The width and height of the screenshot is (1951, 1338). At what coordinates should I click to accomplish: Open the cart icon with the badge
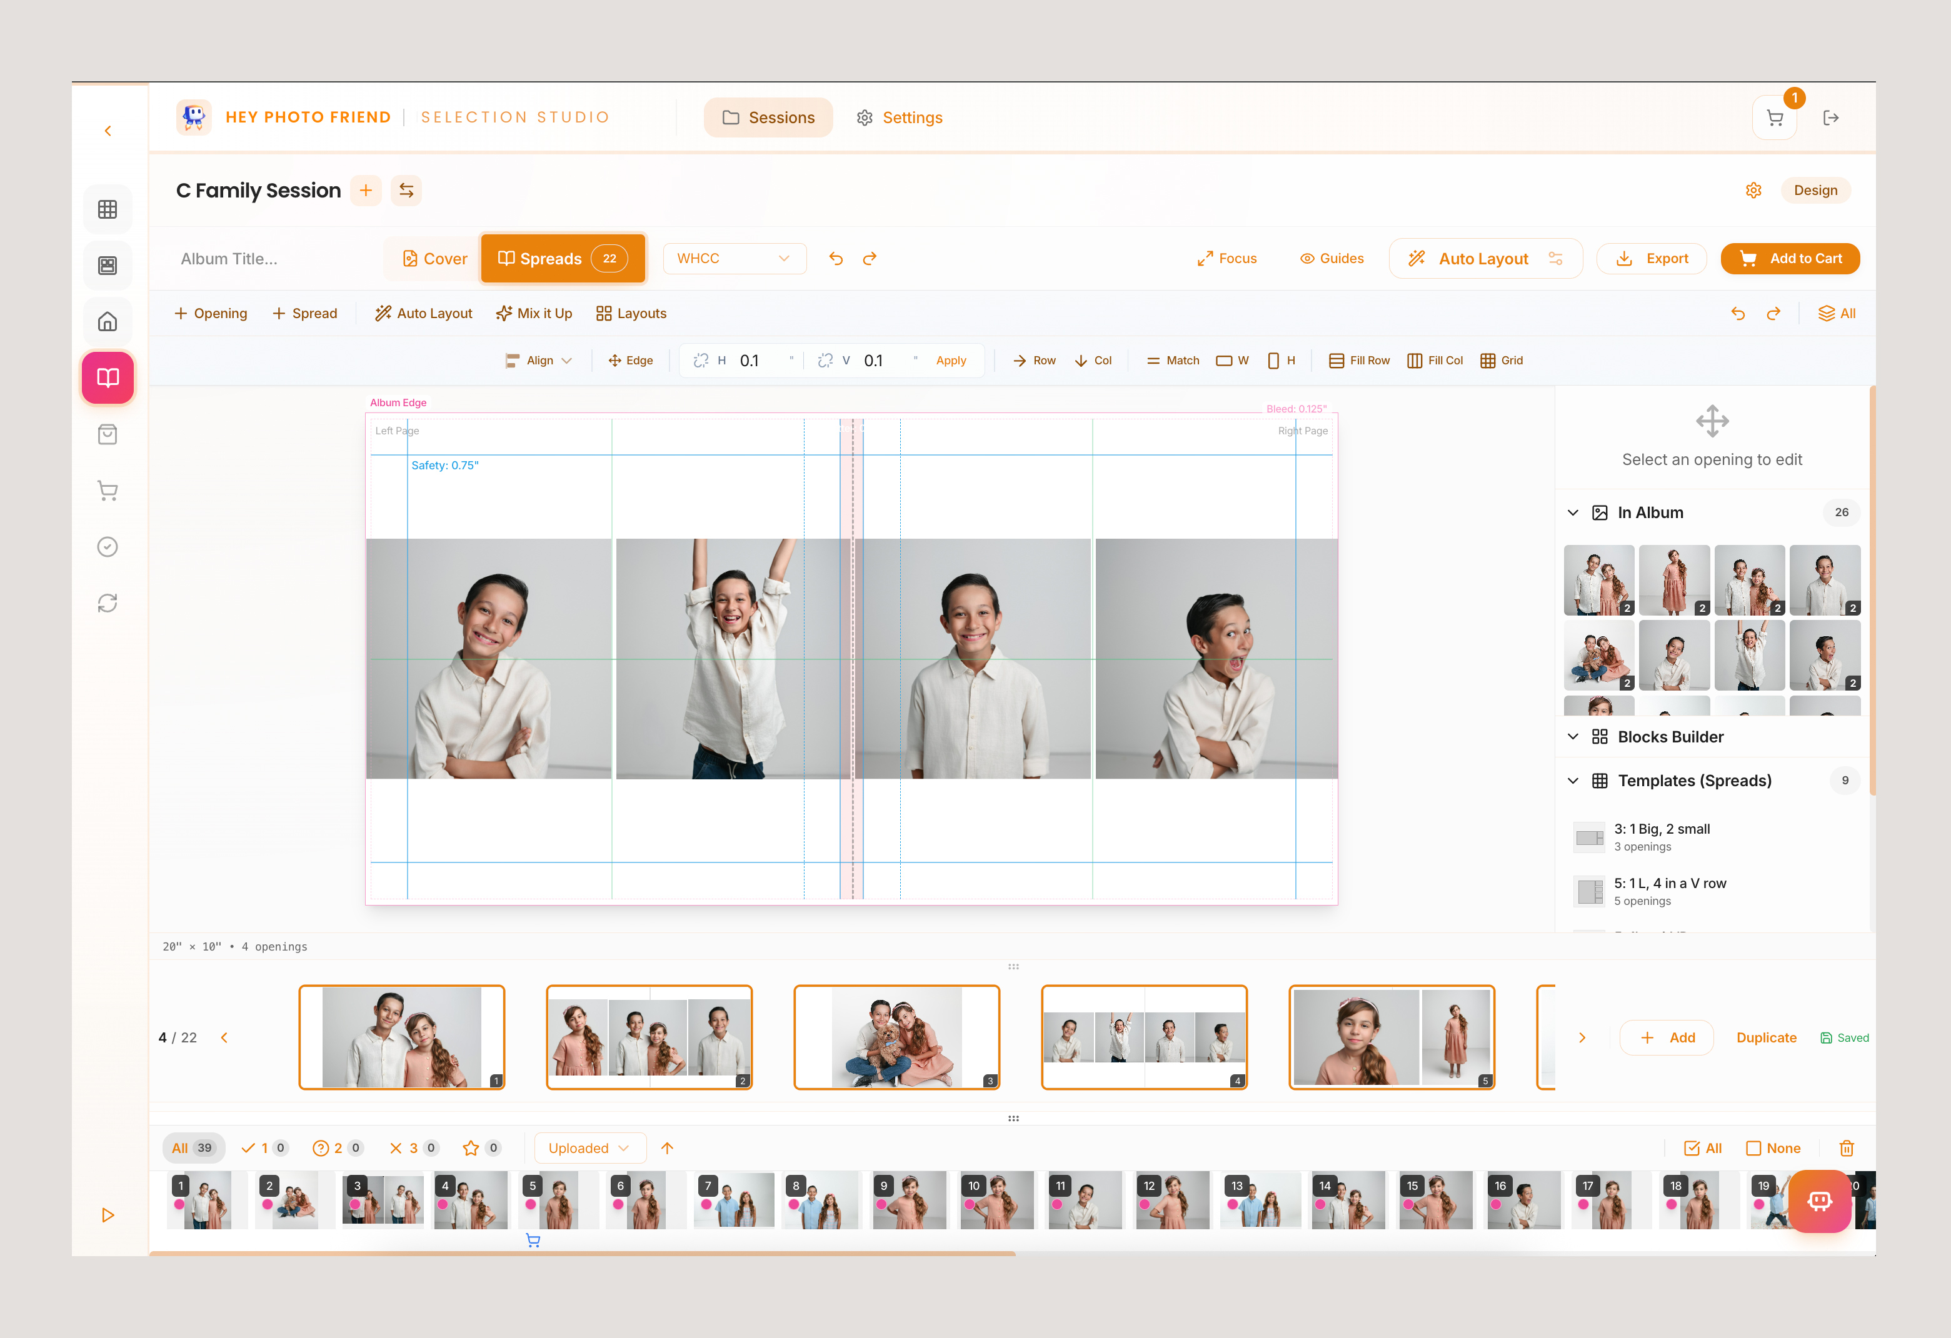(x=1775, y=117)
